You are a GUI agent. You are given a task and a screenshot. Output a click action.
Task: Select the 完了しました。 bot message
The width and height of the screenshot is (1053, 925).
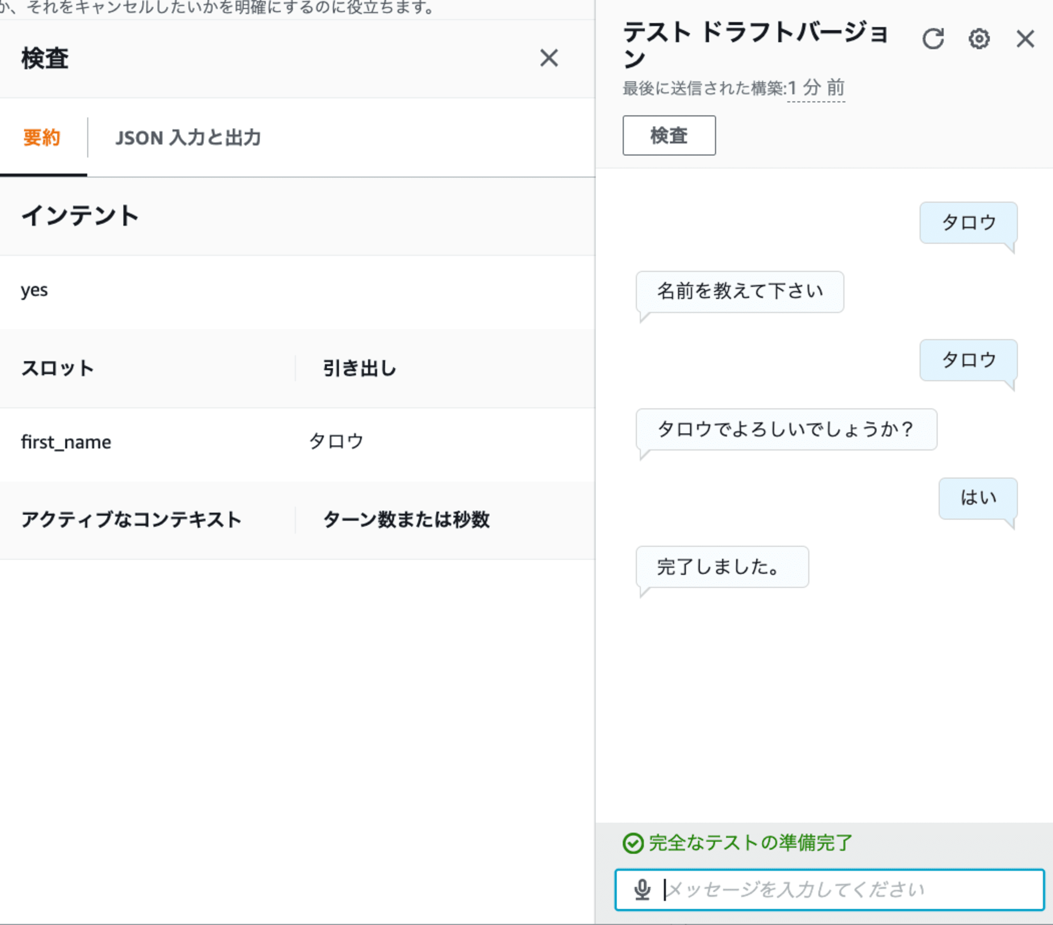point(722,567)
